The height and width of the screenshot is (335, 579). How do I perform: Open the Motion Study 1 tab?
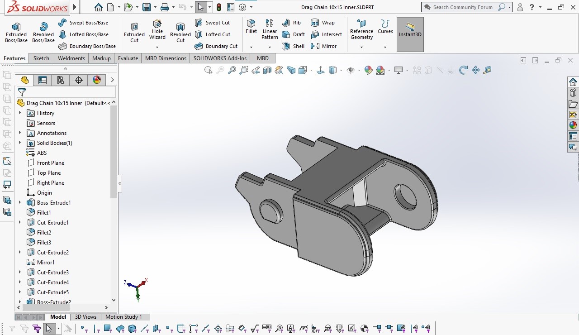coord(125,316)
